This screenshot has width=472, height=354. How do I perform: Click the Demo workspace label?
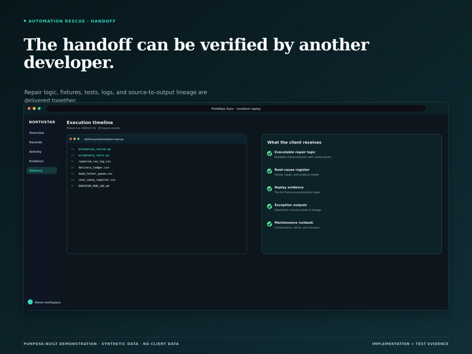tap(48, 302)
